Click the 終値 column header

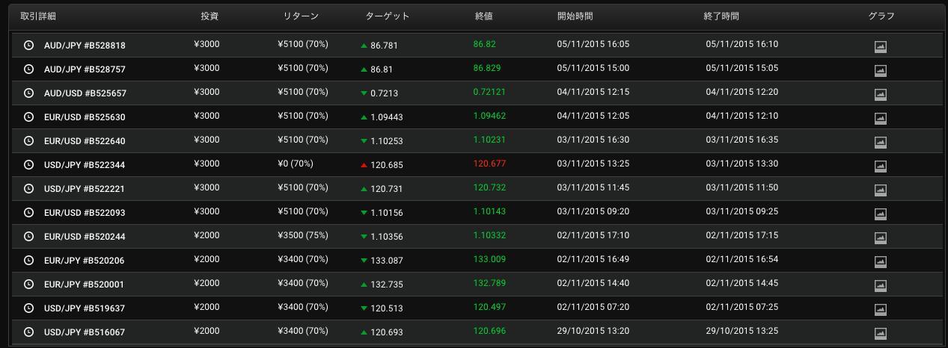[484, 16]
